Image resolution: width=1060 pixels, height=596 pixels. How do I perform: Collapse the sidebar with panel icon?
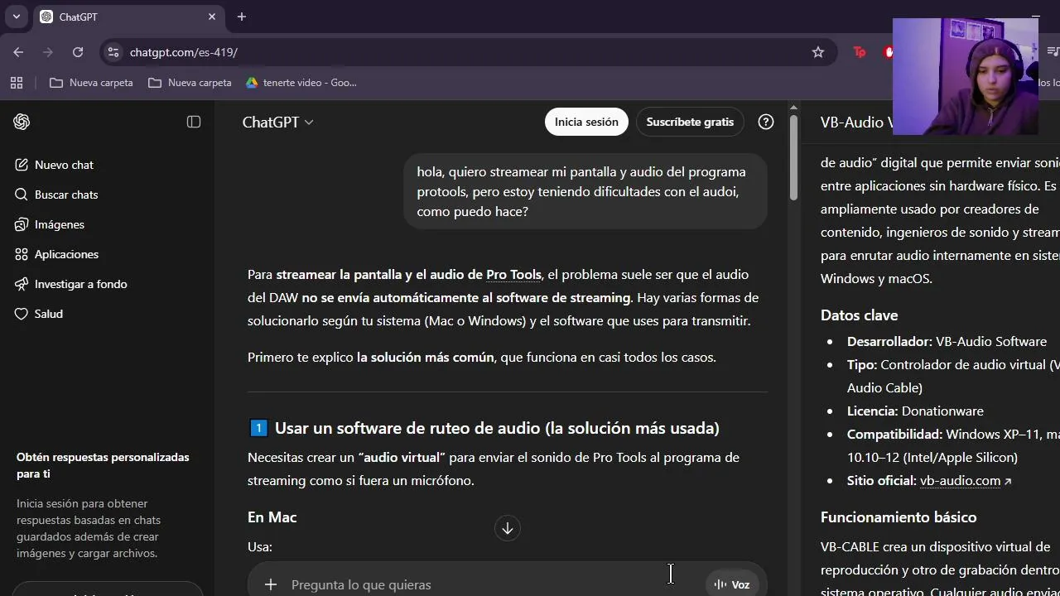point(194,122)
